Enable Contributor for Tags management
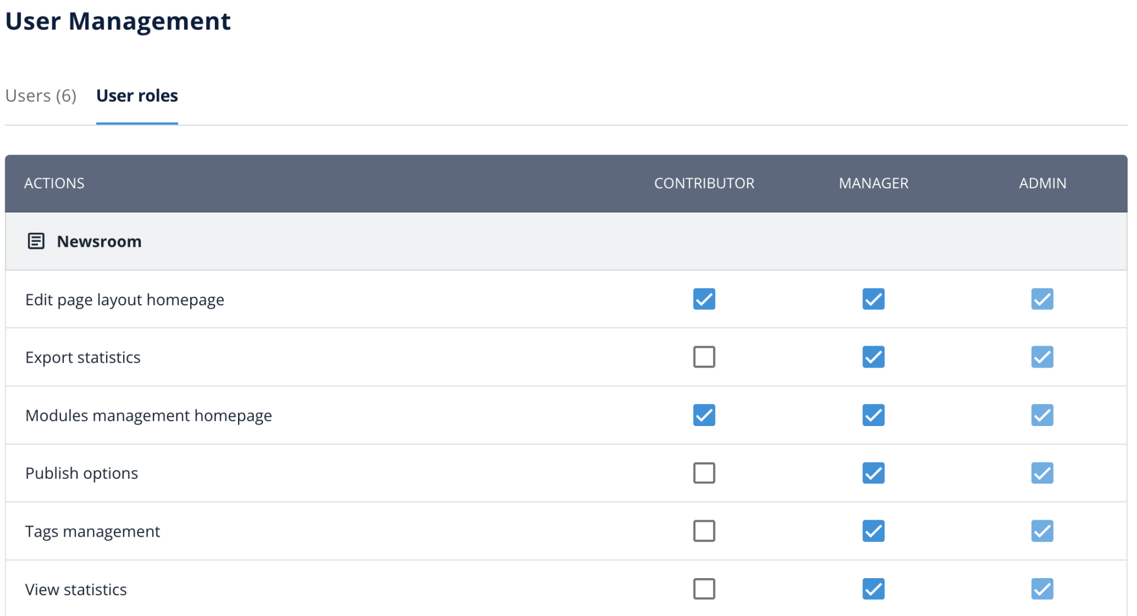The height and width of the screenshot is (616, 1137). 704,531
